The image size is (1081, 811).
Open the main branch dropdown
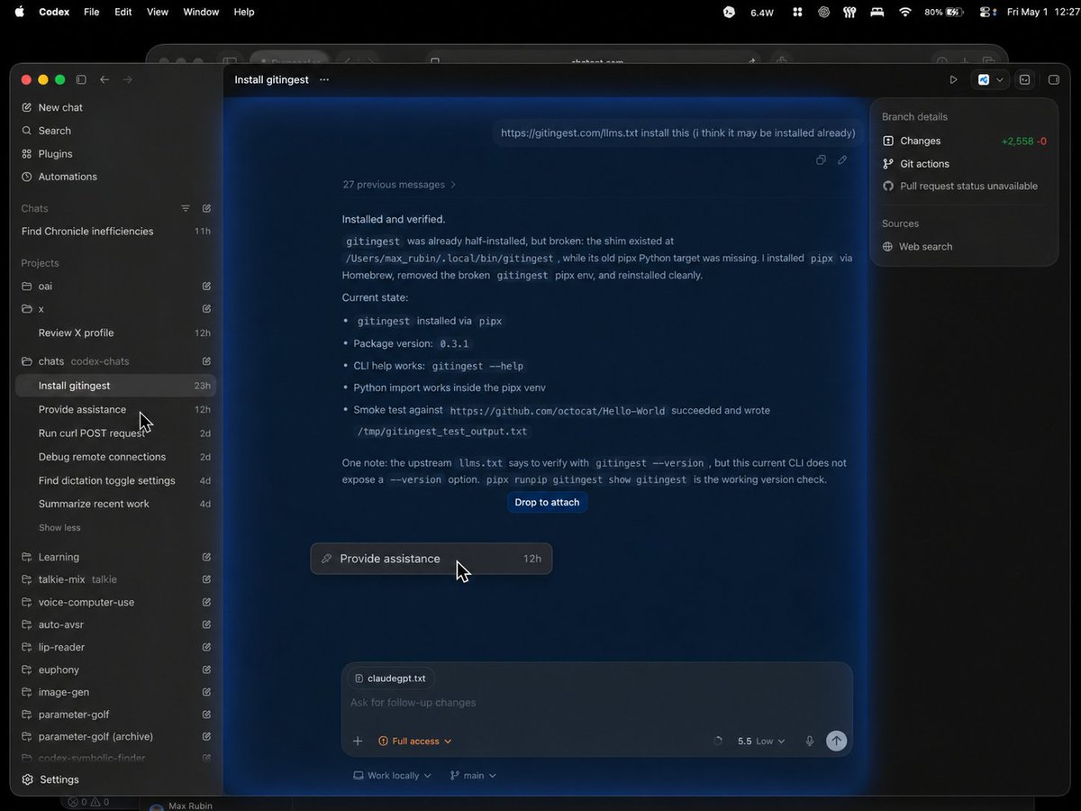pos(473,775)
